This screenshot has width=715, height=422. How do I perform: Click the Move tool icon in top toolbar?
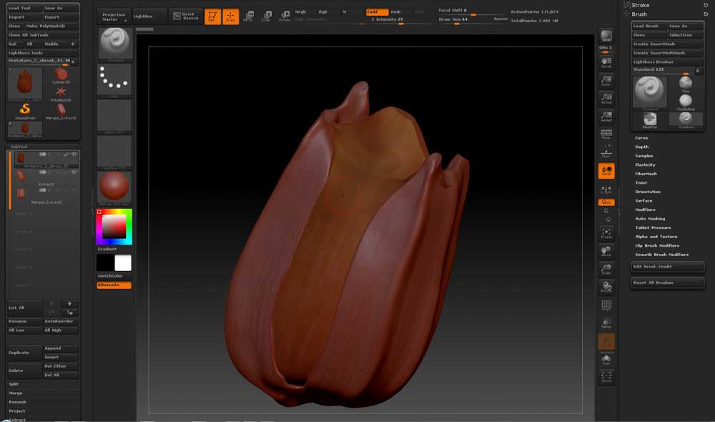(248, 16)
